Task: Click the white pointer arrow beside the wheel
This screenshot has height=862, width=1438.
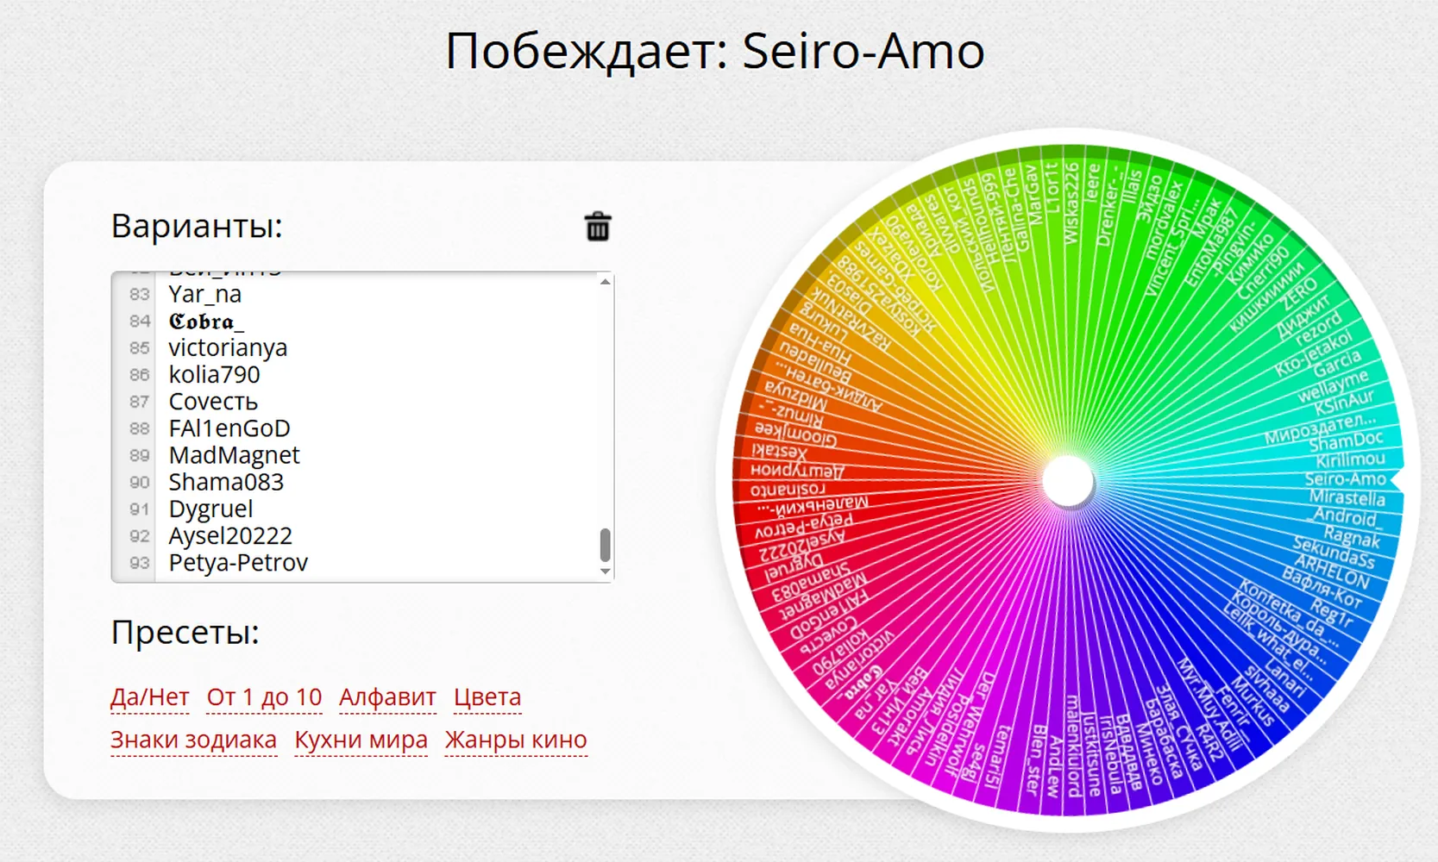Action: (x=1399, y=480)
